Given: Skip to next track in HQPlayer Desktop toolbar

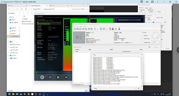Looking at the screenshot, I should tap(86, 29).
